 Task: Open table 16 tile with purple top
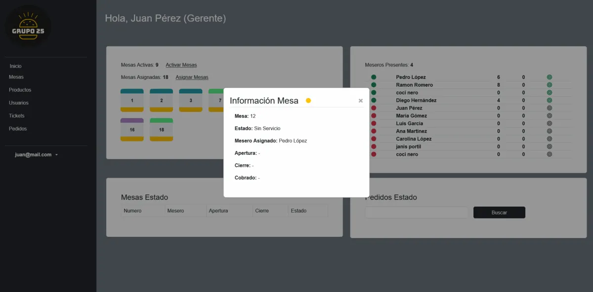(132, 130)
